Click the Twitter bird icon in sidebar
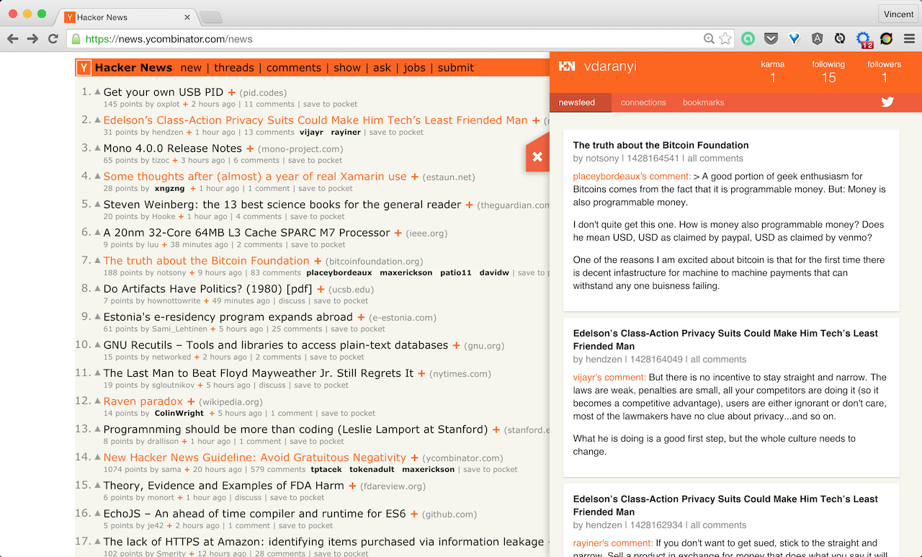This screenshot has height=557, width=922. tap(887, 102)
